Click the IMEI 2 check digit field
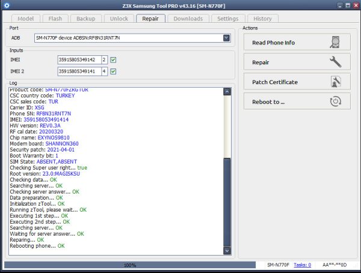Image resolution: width=361 pixels, height=273 pixels. pos(104,72)
